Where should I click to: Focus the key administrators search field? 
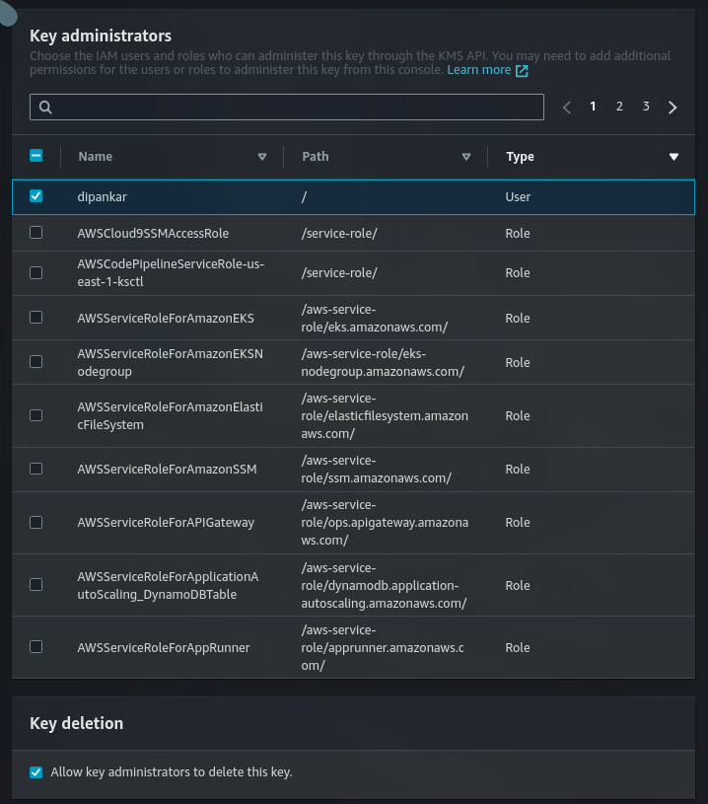(x=287, y=108)
